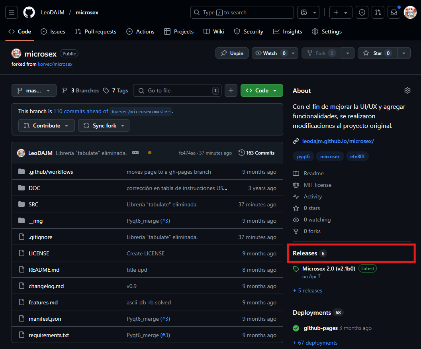Click the watching eye icon in About
This screenshot has width=421, height=349.
click(x=296, y=220)
